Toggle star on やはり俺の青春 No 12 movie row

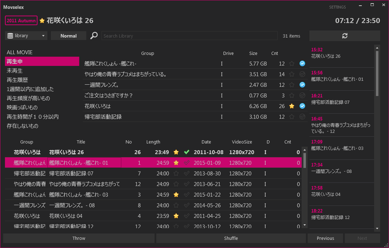point(176,184)
